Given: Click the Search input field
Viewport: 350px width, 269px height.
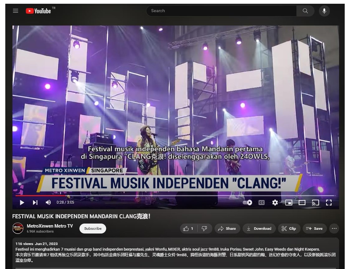Looking at the screenshot, I should point(221,11).
